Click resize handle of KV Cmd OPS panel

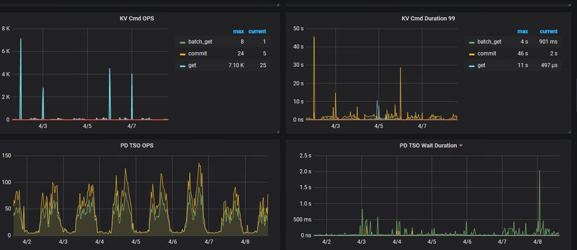[277, 132]
